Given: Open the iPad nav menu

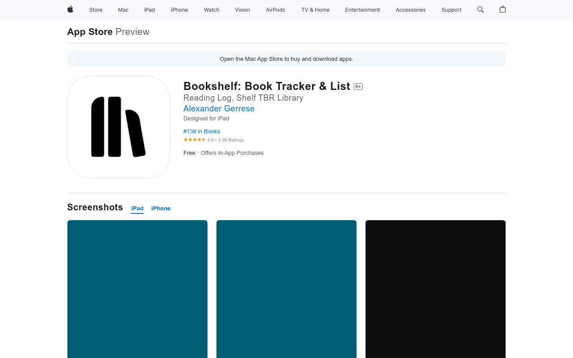Looking at the screenshot, I should (x=150, y=10).
